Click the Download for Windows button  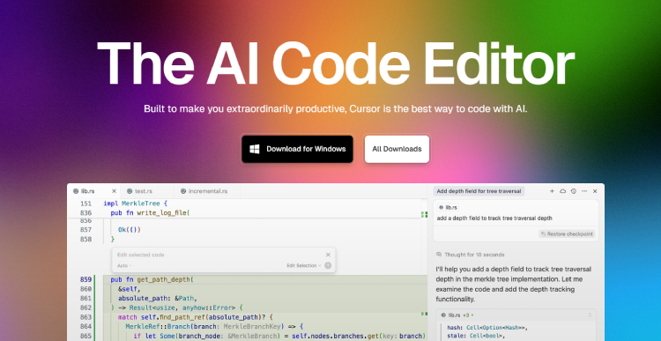coord(297,149)
